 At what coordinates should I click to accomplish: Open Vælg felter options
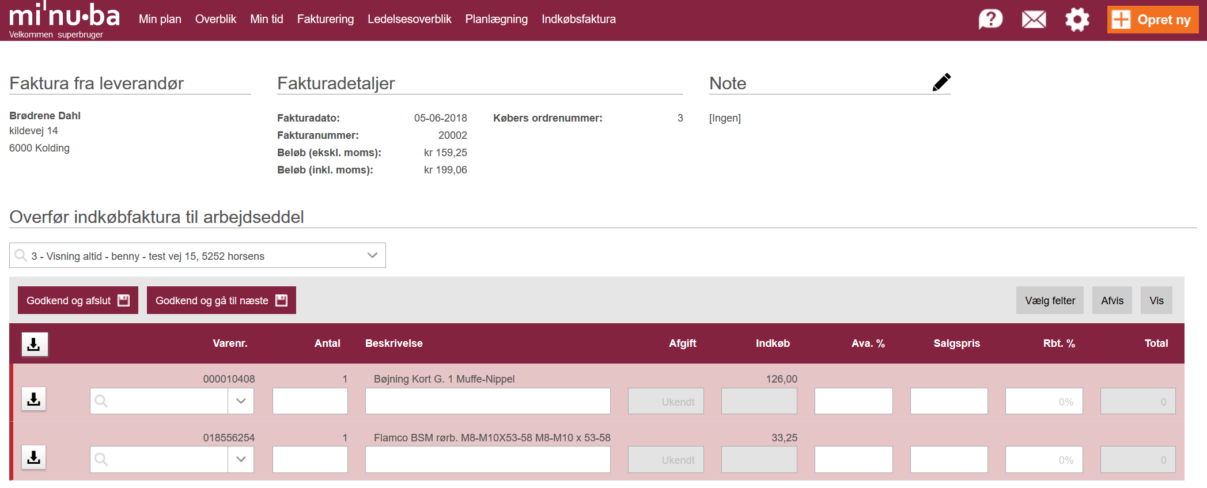1050,300
